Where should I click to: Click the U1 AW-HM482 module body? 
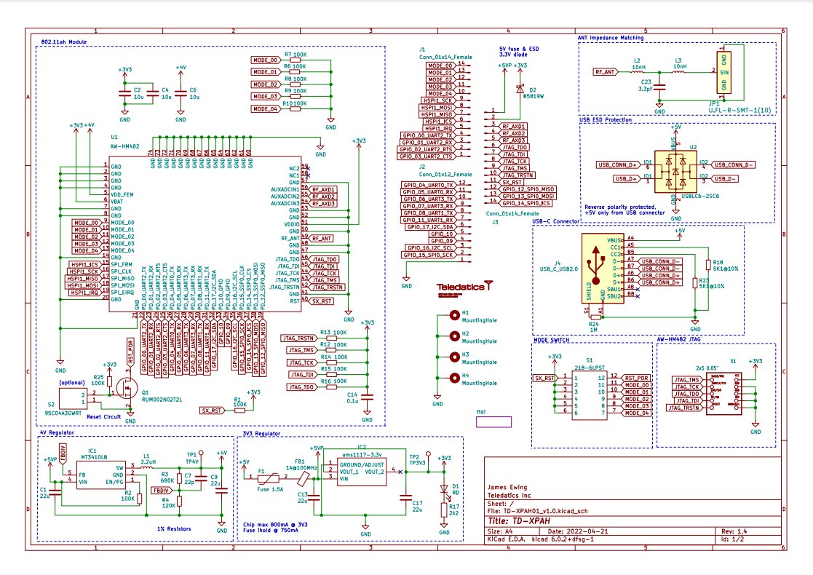(205, 234)
